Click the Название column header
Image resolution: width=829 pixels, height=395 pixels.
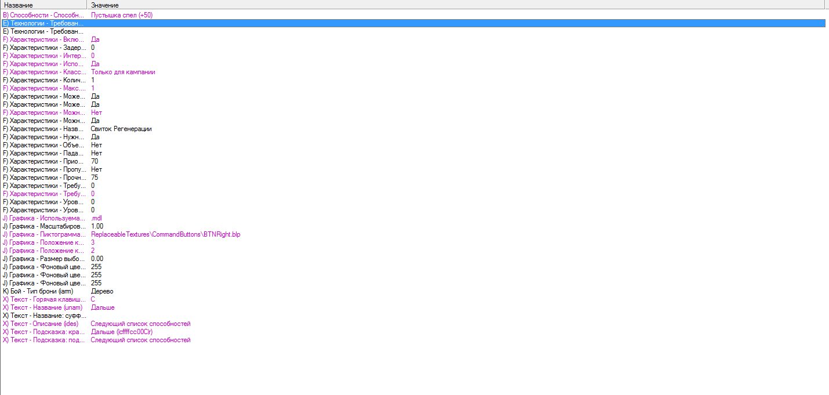point(44,5)
